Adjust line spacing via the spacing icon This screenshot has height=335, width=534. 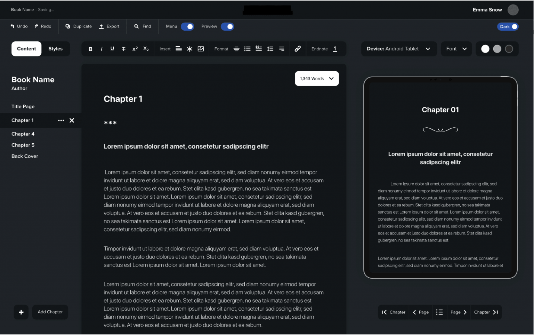(x=270, y=49)
